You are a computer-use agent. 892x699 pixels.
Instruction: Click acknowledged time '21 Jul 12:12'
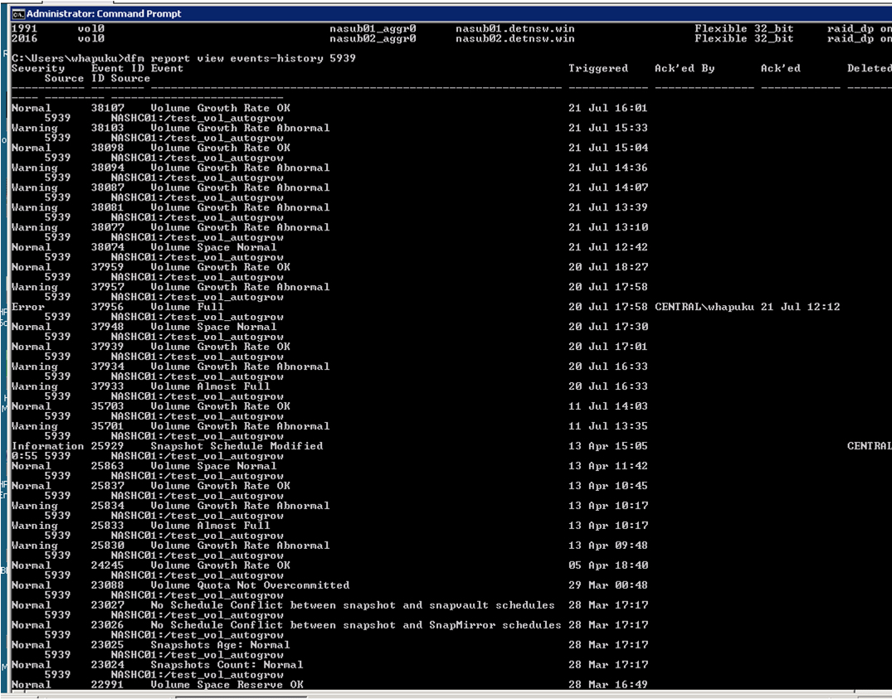[801, 307]
